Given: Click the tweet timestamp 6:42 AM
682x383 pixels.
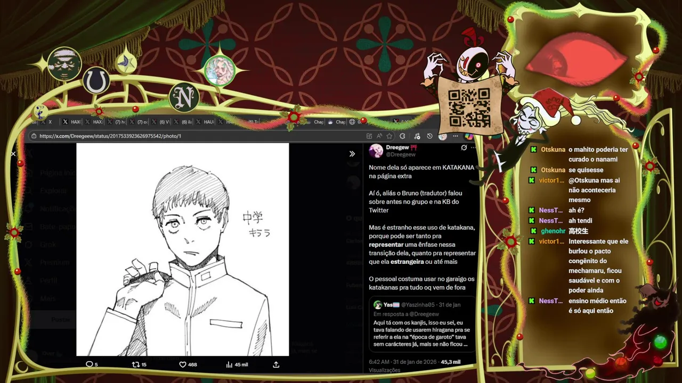Looking at the screenshot, I should coord(403,362).
